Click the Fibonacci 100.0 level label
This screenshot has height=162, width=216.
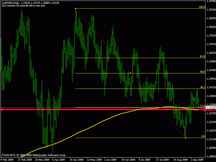[x=202, y=7]
